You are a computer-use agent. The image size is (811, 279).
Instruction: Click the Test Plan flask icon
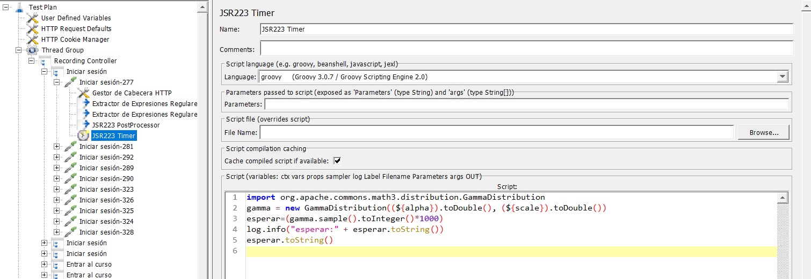[x=19, y=7]
